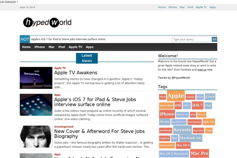Viewport: 237px width, 158px height.
Task: Select the large Apple tag
Action: pos(176,96)
